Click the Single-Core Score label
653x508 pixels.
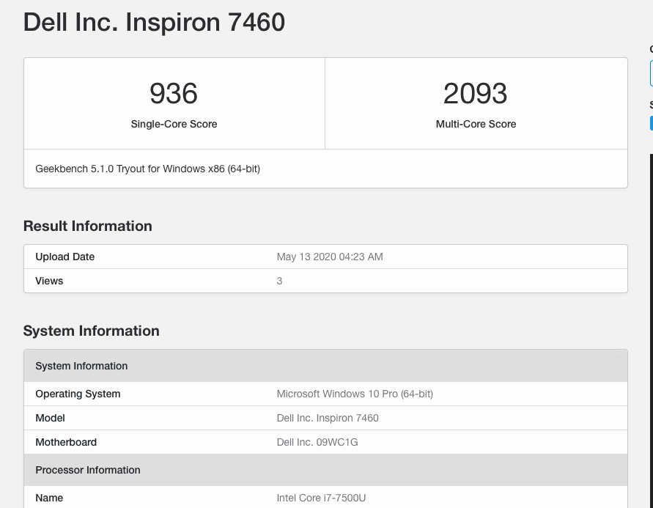pyautogui.click(x=174, y=124)
